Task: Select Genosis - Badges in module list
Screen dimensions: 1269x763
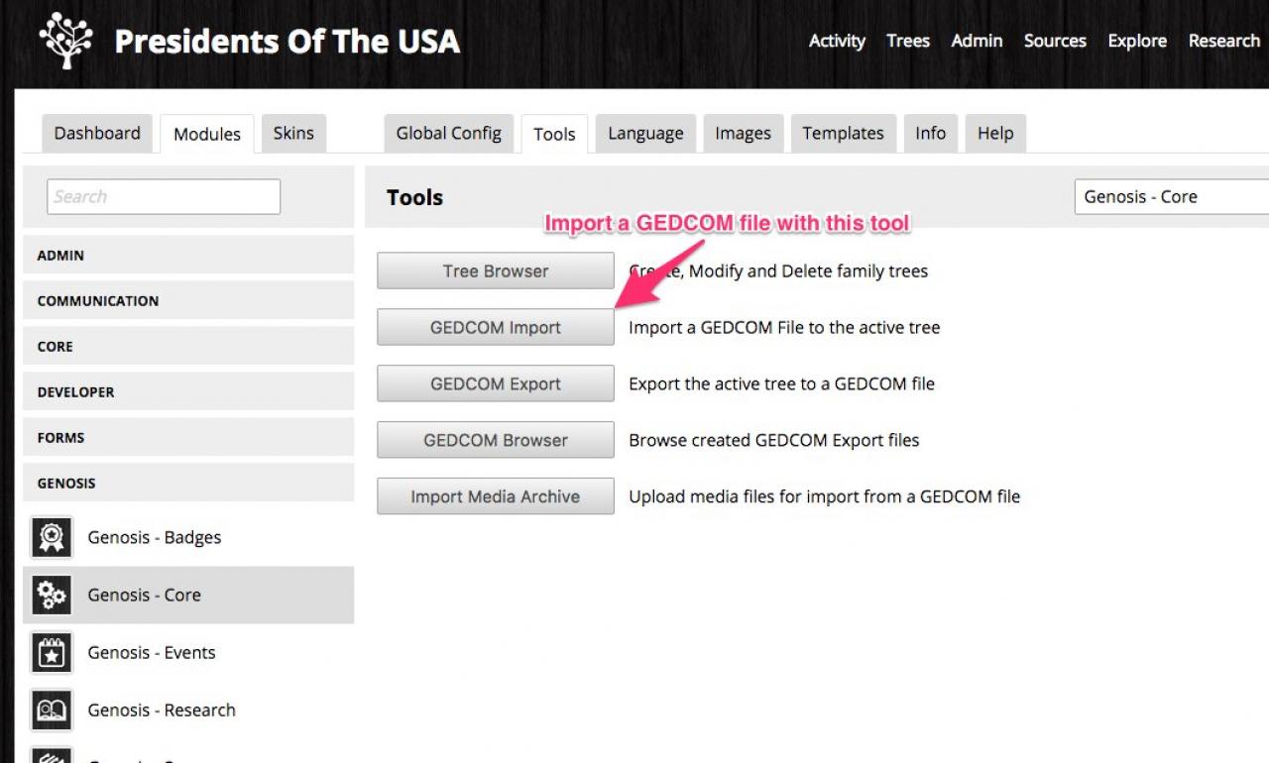Action: coord(188,538)
